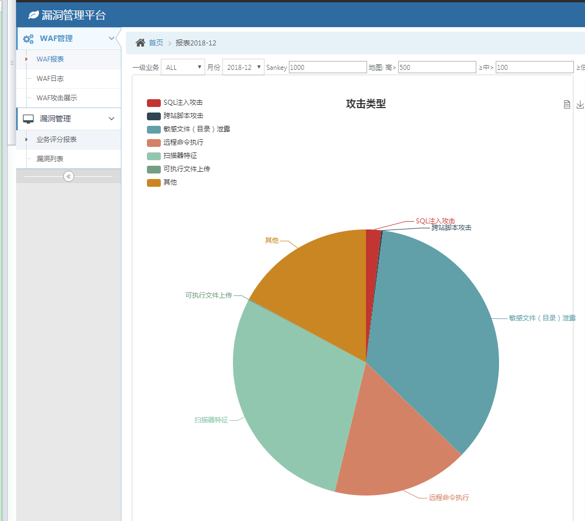Open the 月份 2018-12 dropdown
The height and width of the screenshot is (521, 585).
[x=243, y=68]
